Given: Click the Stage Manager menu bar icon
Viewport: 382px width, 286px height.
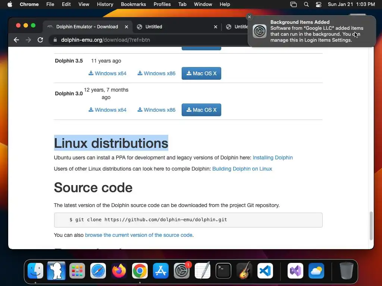Looking at the screenshot, I should 293,4.
